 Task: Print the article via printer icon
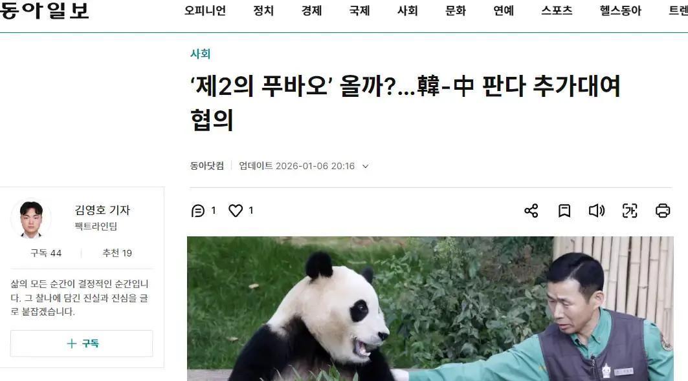coord(663,211)
